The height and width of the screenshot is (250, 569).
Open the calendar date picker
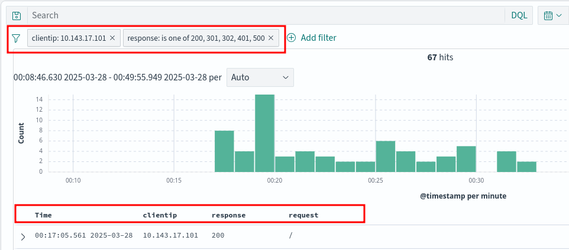tap(552, 15)
